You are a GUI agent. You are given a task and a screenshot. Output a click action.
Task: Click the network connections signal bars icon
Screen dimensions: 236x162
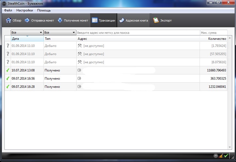point(221,156)
